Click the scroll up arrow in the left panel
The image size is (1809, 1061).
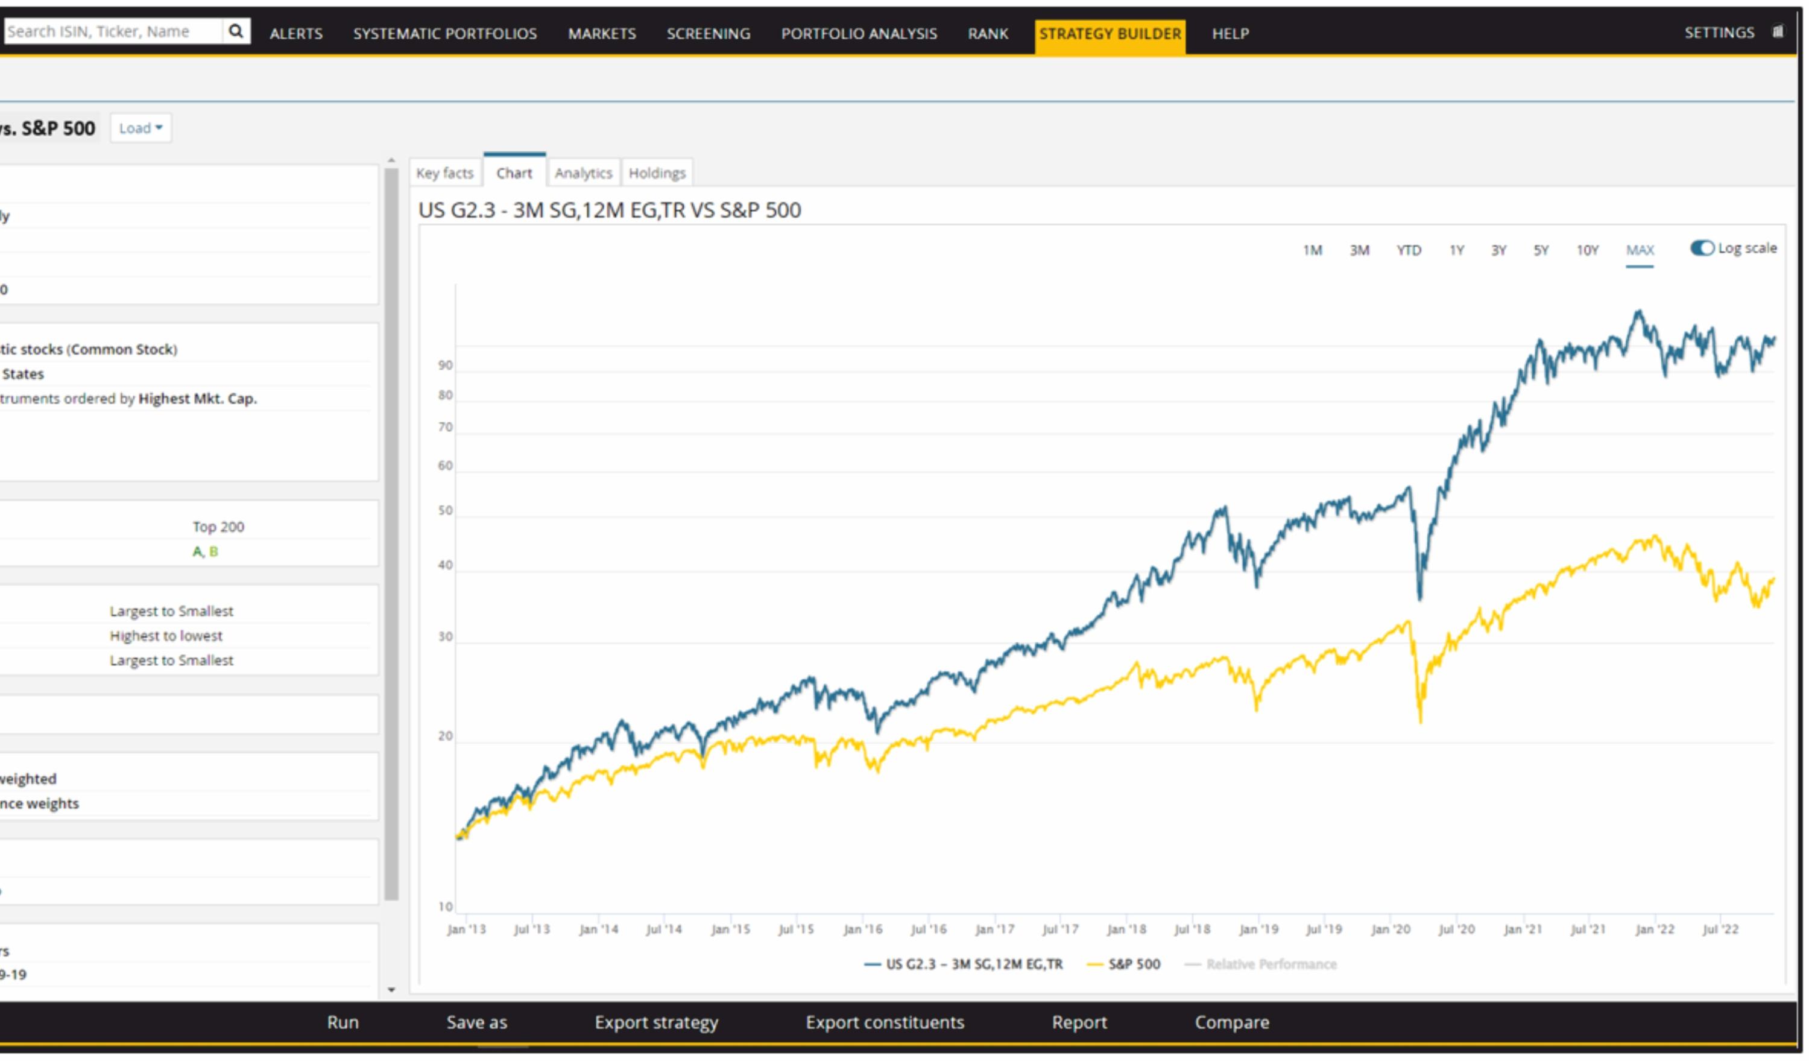click(391, 161)
